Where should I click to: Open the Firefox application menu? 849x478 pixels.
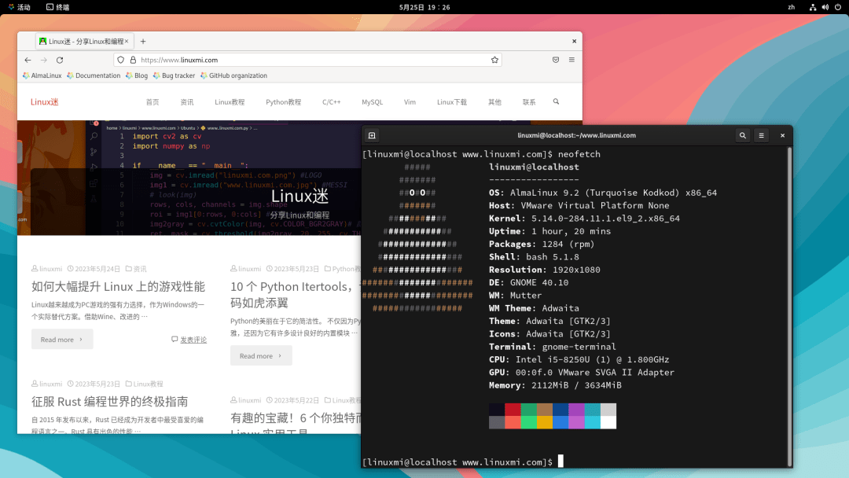[572, 60]
